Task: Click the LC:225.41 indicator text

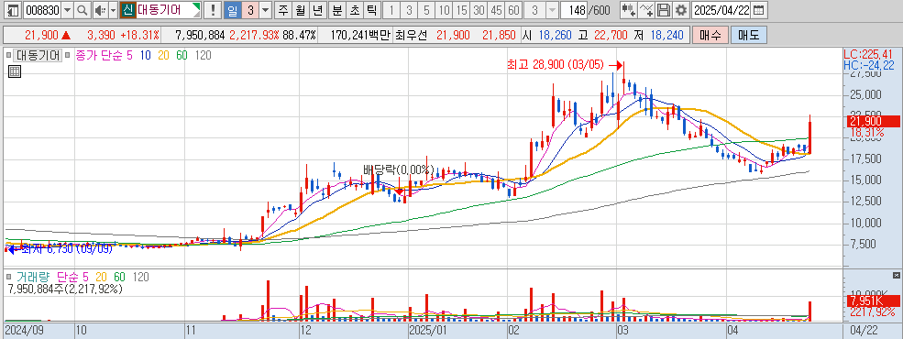Action: coord(868,55)
